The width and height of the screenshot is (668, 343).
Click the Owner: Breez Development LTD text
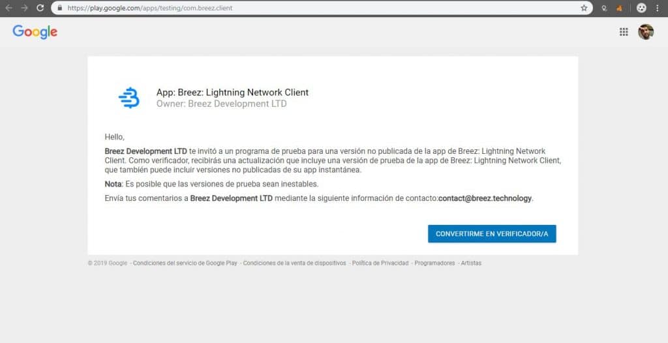click(222, 104)
